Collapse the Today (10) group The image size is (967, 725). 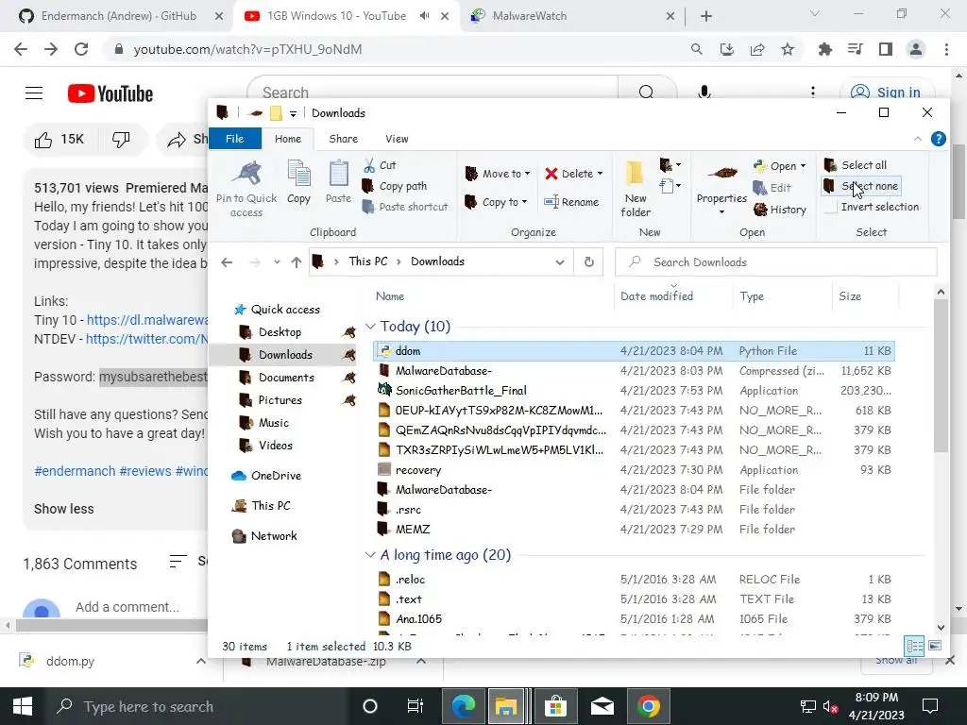coord(370,326)
